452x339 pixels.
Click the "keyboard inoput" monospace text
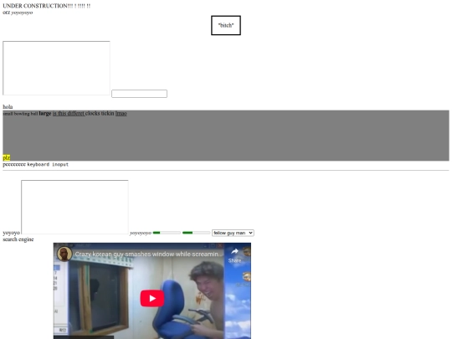pyautogui.click(x=48, y=164)
